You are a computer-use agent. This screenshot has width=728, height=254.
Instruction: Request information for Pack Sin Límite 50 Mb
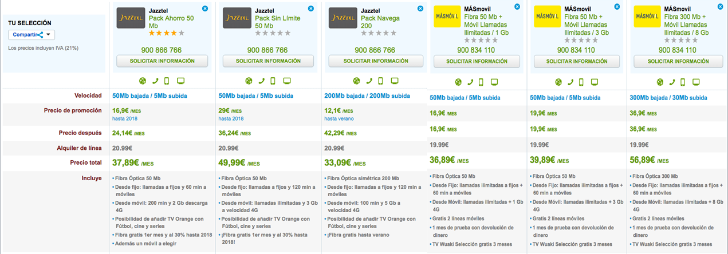268,61
